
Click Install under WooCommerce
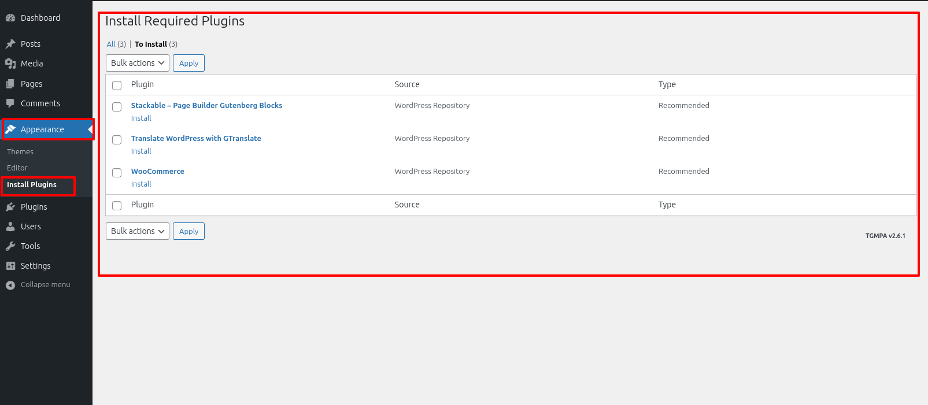(x=141, y=184)
